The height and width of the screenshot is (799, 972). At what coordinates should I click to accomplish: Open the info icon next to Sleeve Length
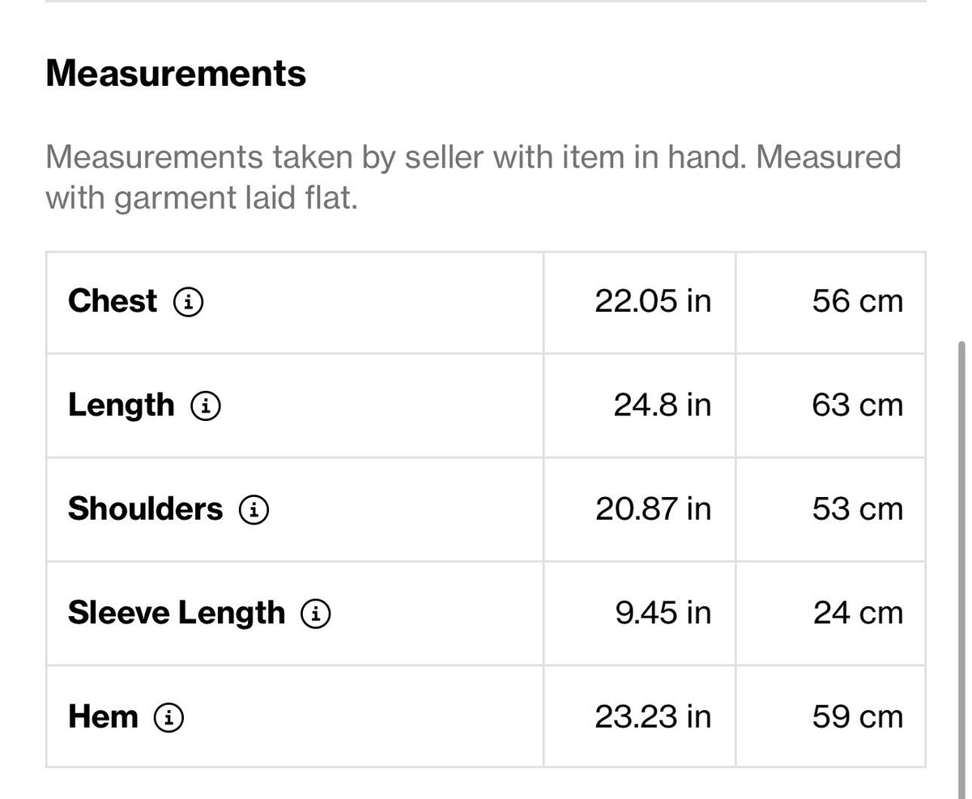316,614
